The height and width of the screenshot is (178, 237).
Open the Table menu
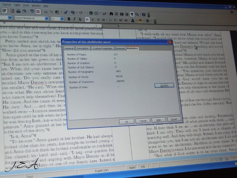17,5
